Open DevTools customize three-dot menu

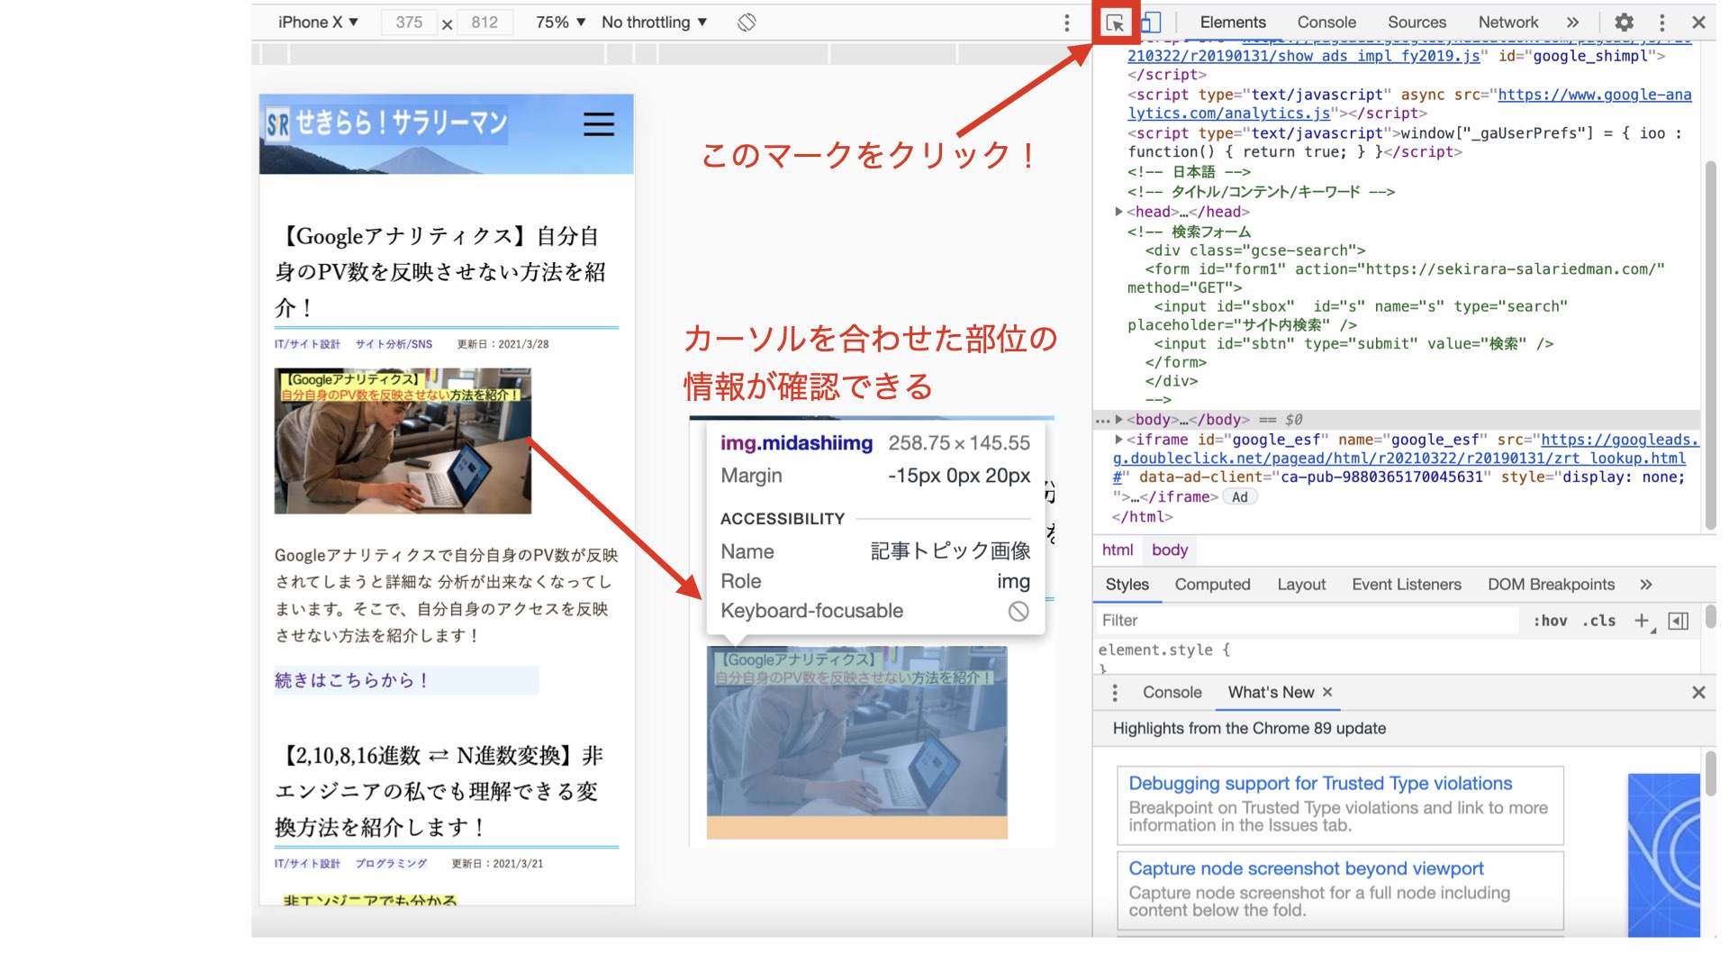click(1662, 23)
